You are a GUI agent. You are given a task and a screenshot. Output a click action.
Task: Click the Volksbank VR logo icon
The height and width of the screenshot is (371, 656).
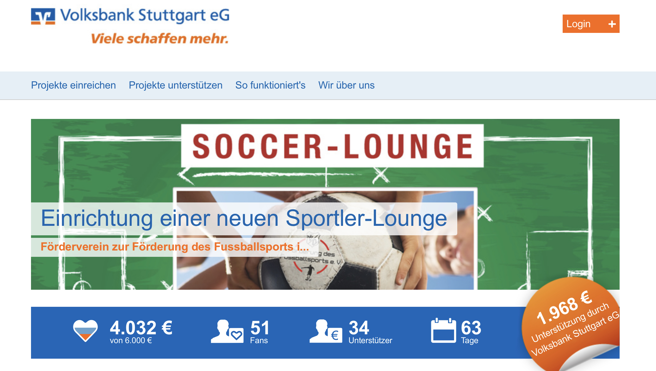coord(43,16)
